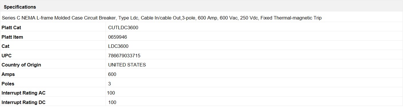Image resolution: width=403 pixels, height=108 pixels.
Task: Select the 786679033715 UPC number
Action: point(124,56)
